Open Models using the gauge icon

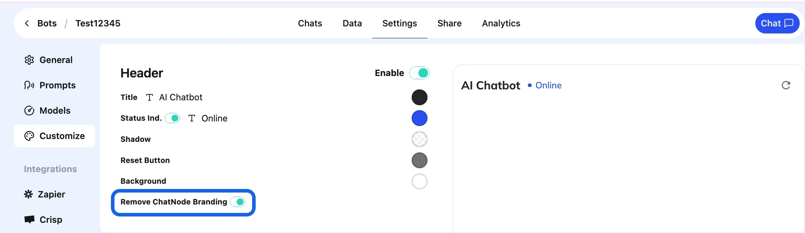[30, 110]
